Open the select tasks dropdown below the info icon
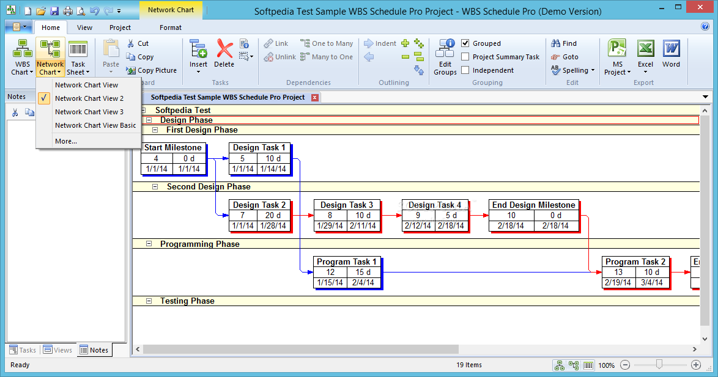The width and height of the screenshot is (718, 377). (x=246, y=57)
